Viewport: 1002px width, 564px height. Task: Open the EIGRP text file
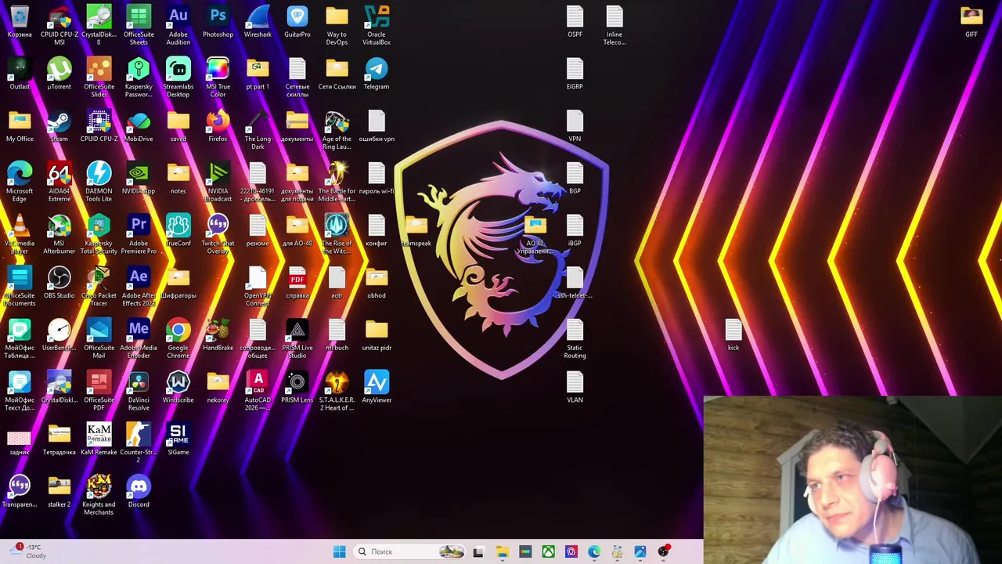(575, 74)
